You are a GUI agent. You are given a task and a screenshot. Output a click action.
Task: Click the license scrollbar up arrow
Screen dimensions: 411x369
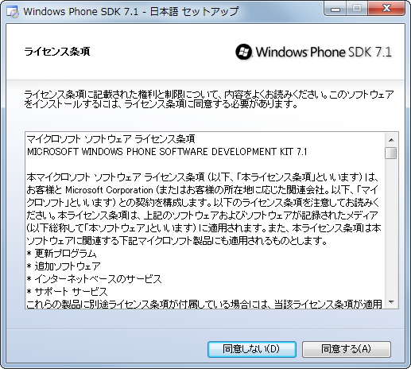(x=391, y=140)
